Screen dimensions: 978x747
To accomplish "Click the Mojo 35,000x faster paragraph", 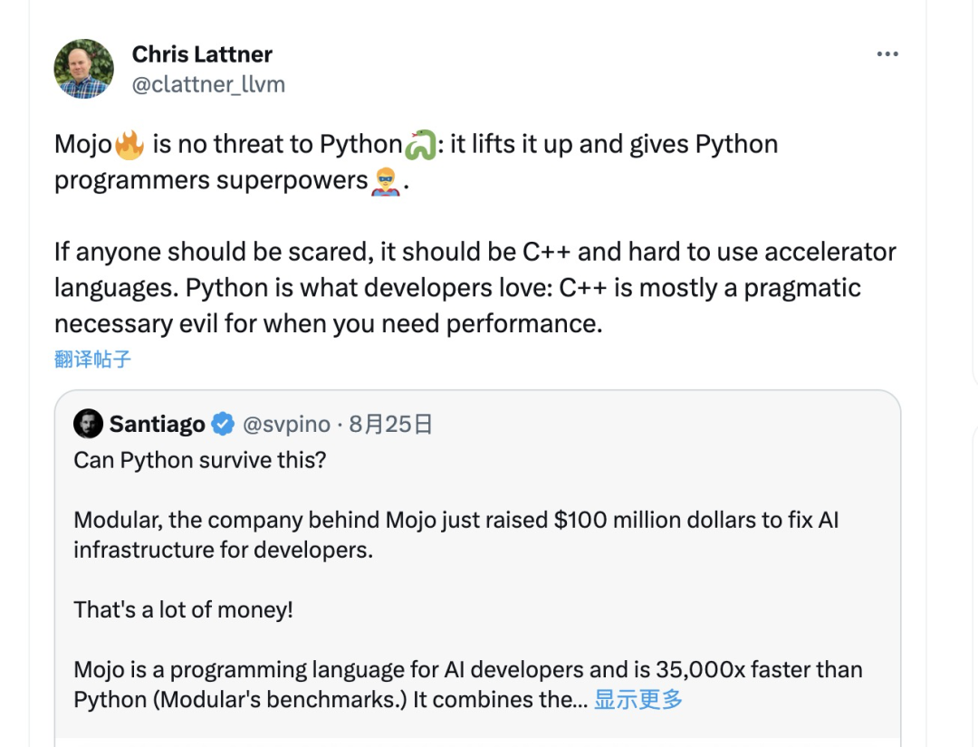I will [468, 685].
